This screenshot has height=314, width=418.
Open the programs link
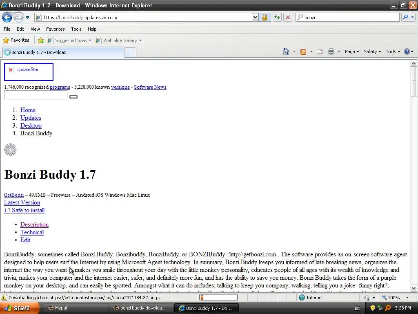(60, 87)
